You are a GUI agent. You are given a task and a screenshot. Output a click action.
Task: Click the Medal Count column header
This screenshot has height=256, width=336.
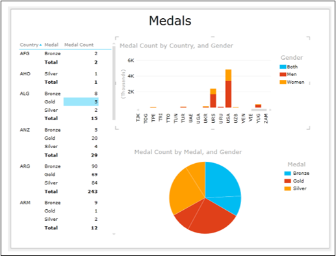(79, 45)
